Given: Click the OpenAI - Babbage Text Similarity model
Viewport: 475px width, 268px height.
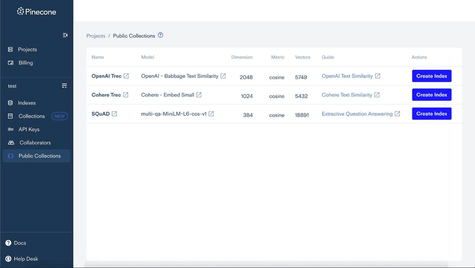Looking at the screenshot, I should click(180, 76).
